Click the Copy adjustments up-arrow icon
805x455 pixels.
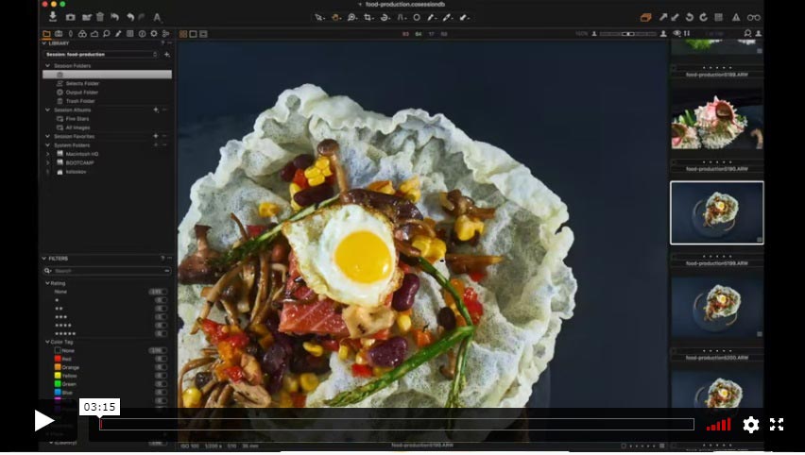point(663,17)
